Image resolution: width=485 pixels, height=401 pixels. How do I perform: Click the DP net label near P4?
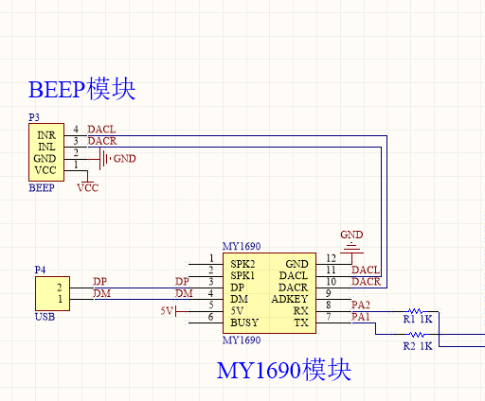click(100, 281)
